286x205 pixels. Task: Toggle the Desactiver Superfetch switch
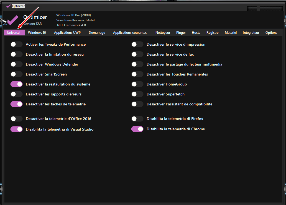pyautogui.click(x=137, y=94)
